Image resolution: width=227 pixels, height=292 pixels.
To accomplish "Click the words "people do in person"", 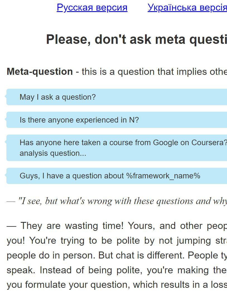I will [x=50, y=255].
